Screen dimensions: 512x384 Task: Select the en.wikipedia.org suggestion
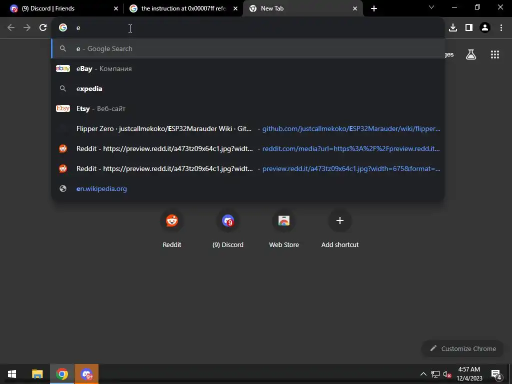point(248,188)
